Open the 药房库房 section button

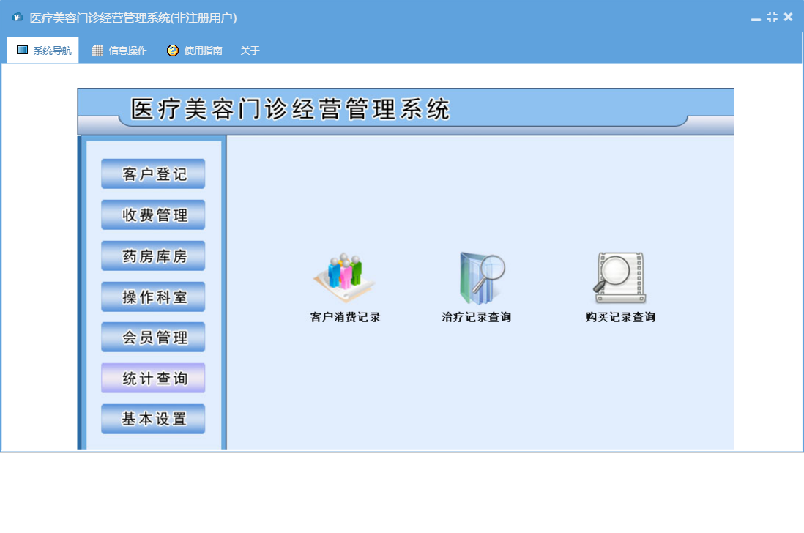153,256
